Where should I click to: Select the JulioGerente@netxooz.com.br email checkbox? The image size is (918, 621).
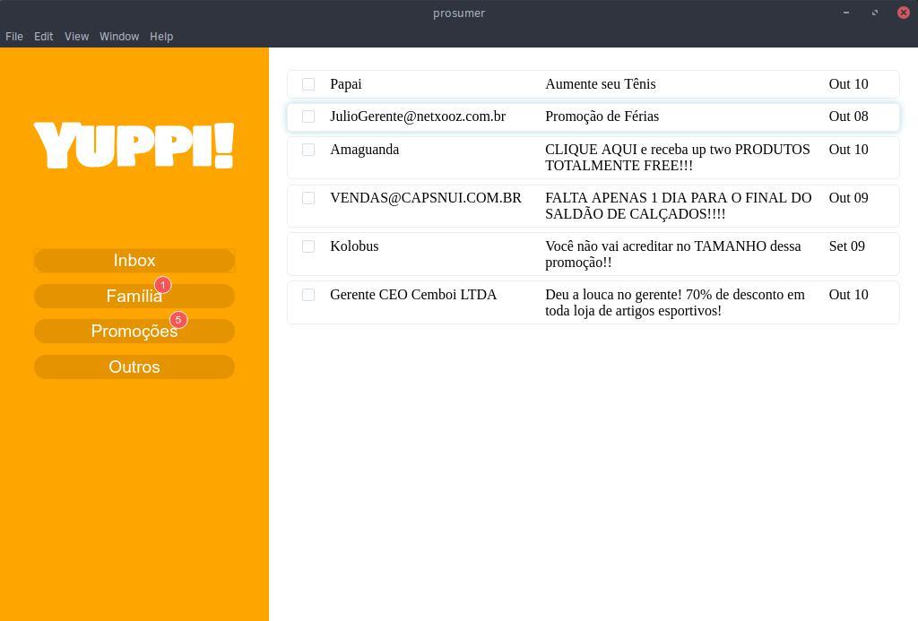point(308,116)
